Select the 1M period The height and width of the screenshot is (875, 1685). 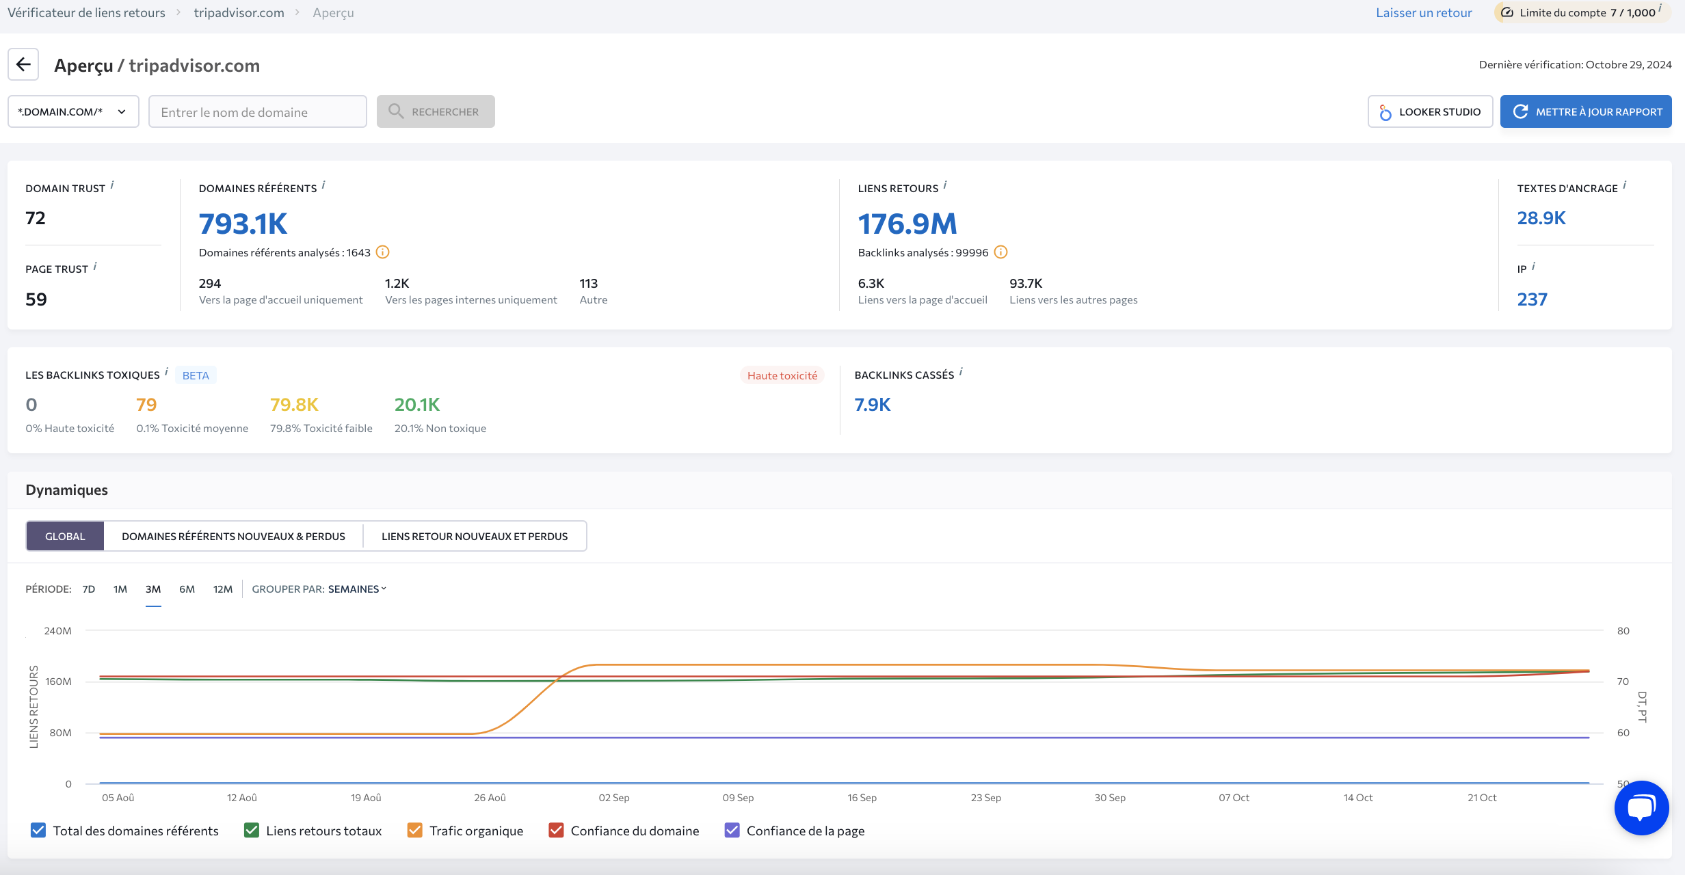click(120, 589)
